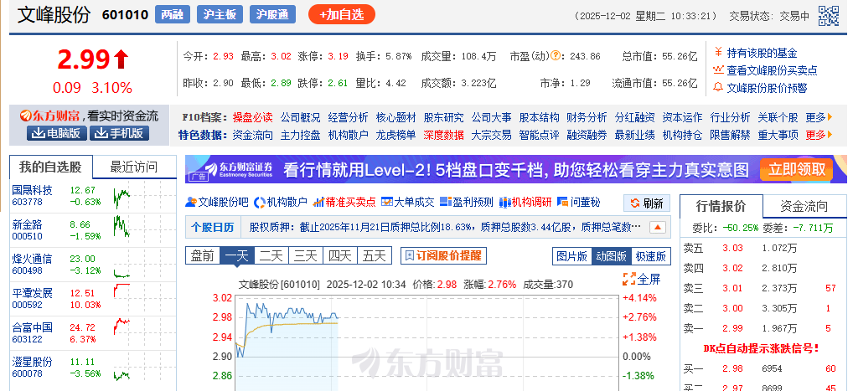The width and height of the screenshot is (853, 391).
Task: Select 我的自选股 tab
Action: point(50,167)
